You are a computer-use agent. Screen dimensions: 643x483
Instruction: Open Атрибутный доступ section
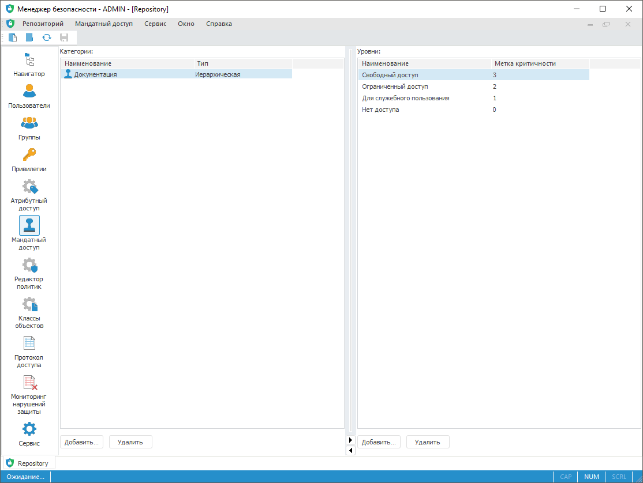(29, 195)
